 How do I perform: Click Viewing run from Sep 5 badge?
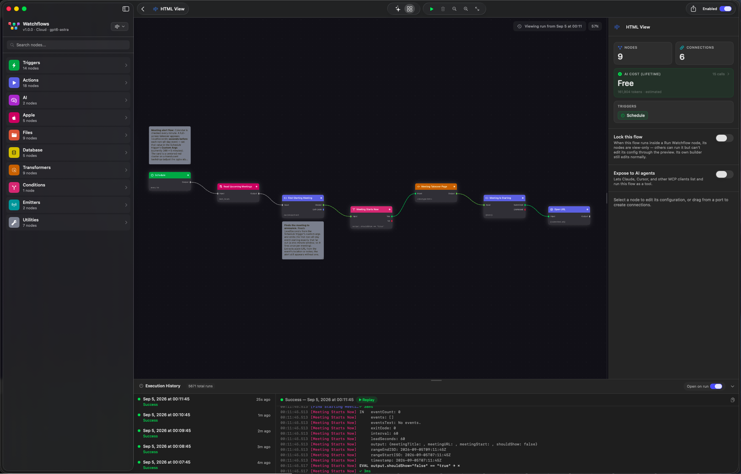(x=550, y=26)
